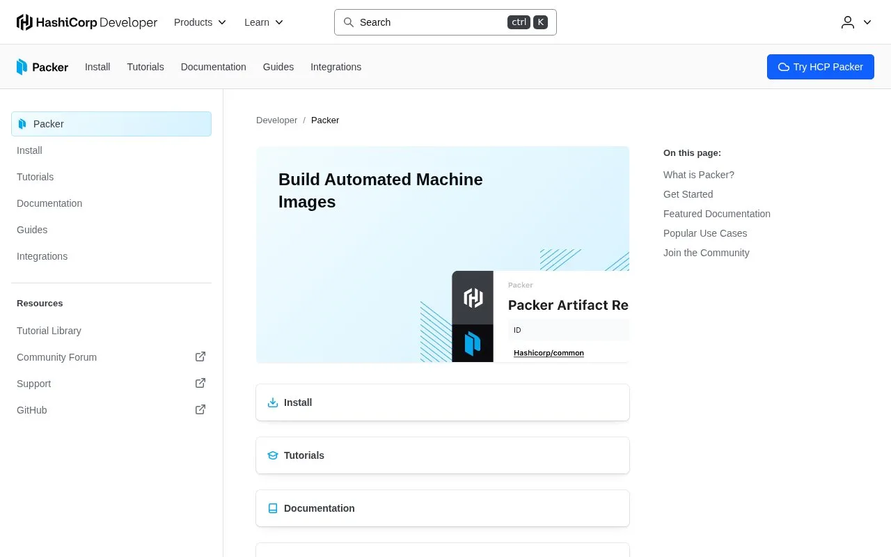This screenshot has height=557, width=891.
Task: Click the GitHub external link icon
Action: pyautogui.click(x=200, y=409)
